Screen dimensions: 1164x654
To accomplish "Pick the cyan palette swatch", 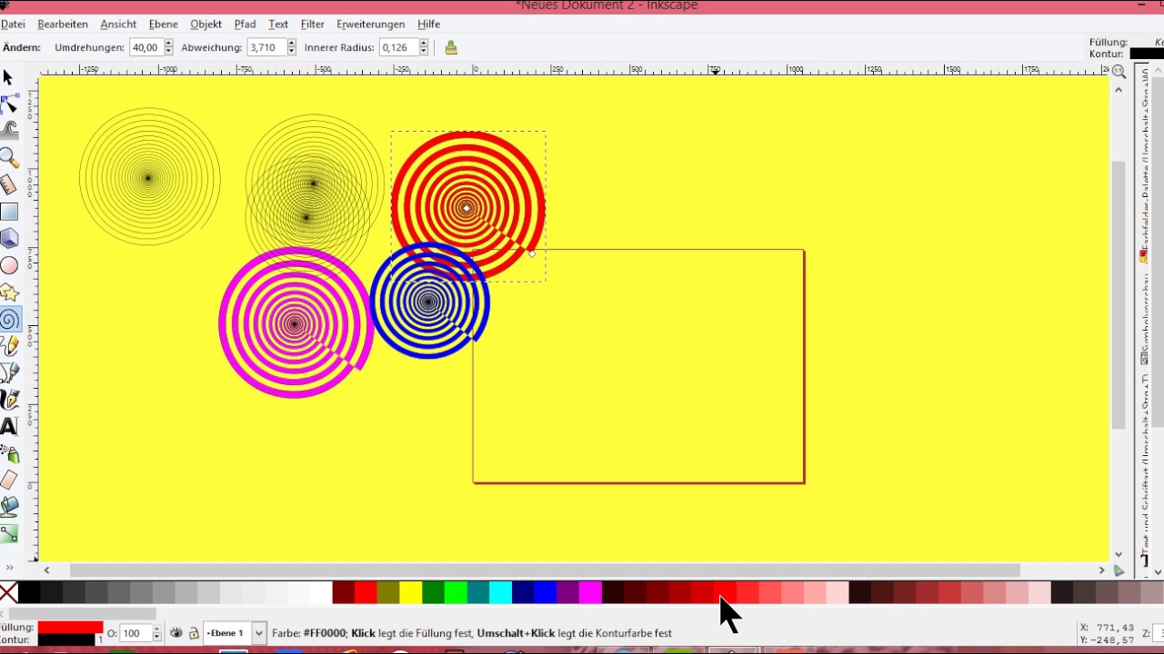I will point(500,593).
